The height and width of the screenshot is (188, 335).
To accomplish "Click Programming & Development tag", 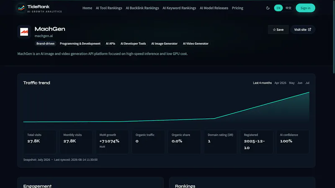I will [x=80, y=43].
